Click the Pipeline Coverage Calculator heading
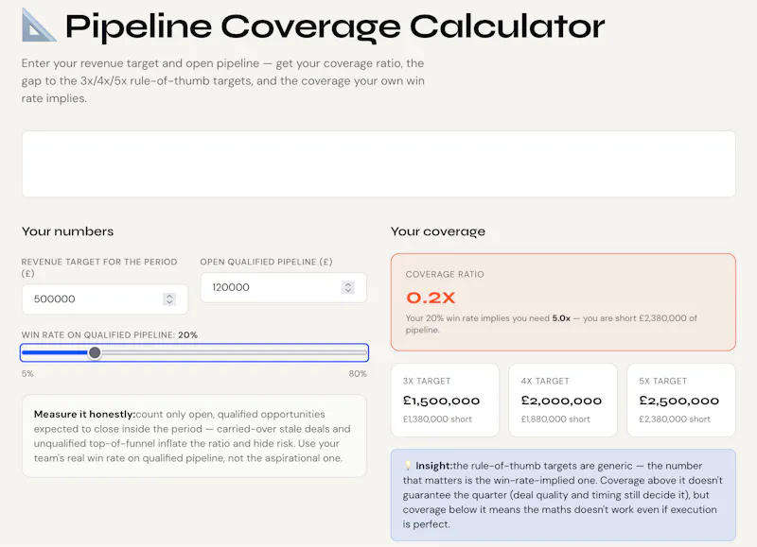Viewport: 757px width, 547px height. (335, 26)
